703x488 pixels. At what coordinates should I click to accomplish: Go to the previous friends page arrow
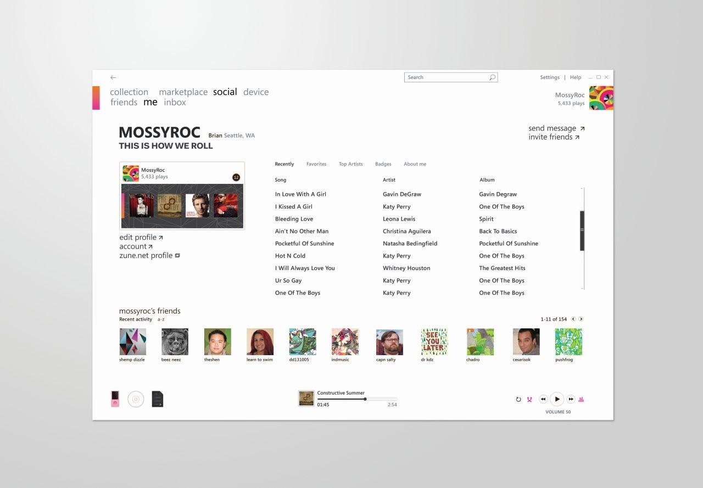tap(573, 319)
